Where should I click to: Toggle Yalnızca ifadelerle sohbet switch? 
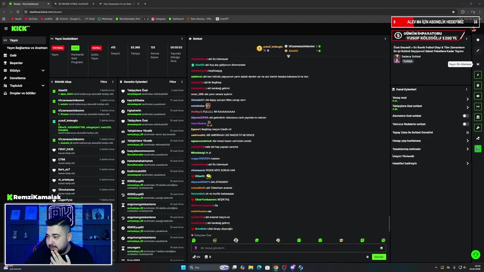(466, 124)
